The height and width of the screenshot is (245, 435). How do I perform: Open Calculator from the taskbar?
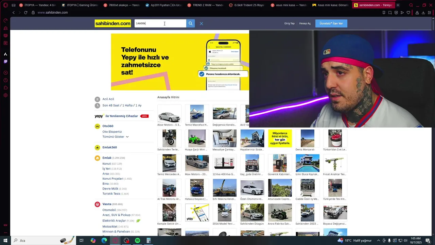click(x=149, y=241)
